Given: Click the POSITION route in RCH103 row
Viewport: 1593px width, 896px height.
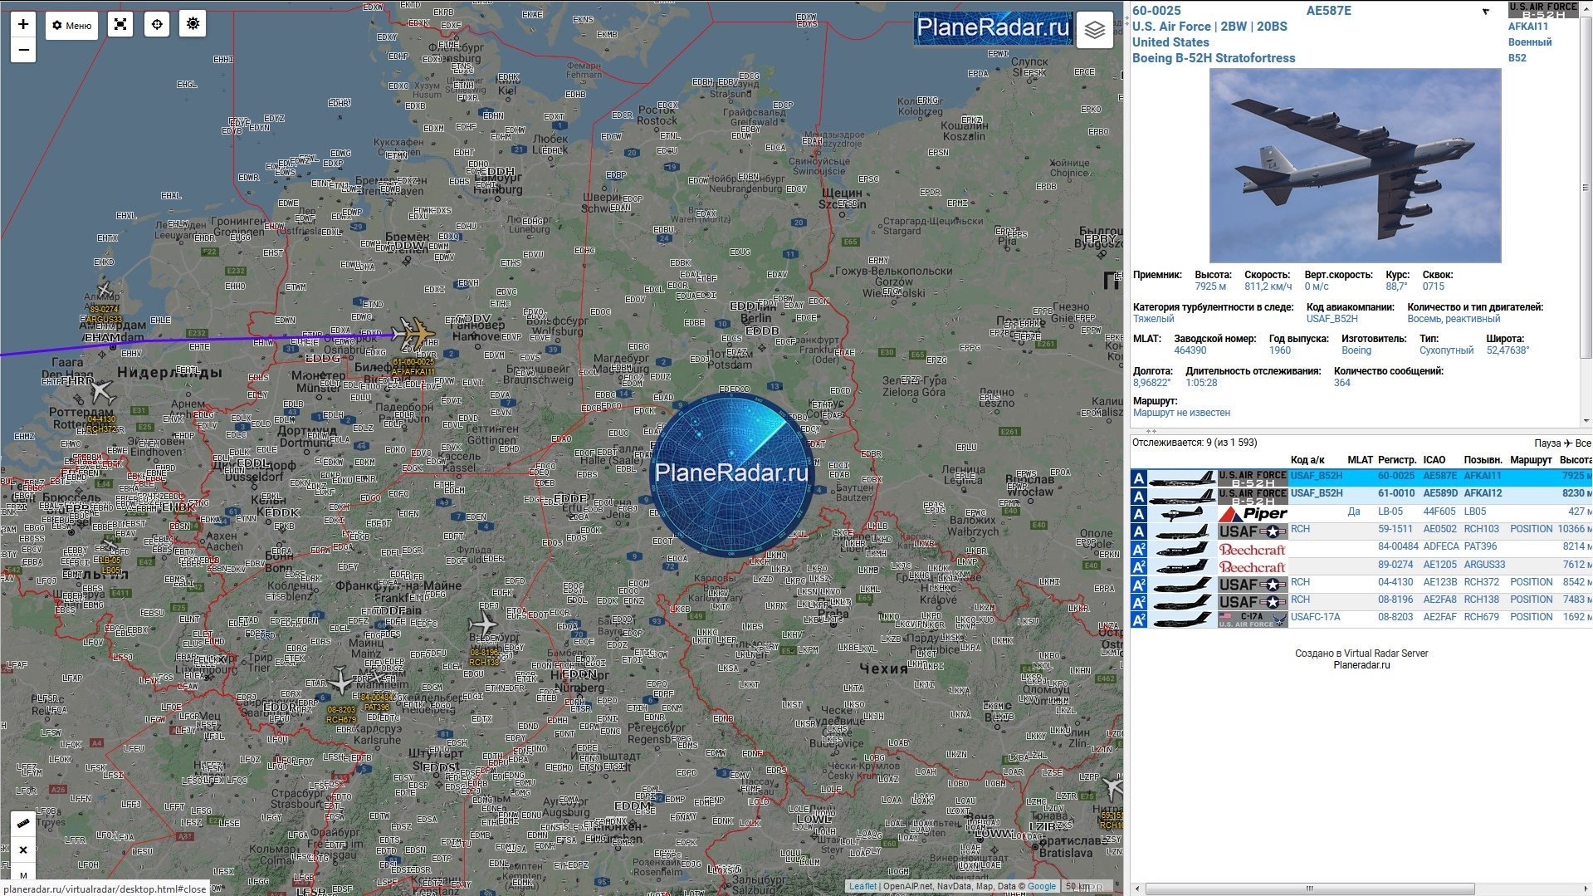Looking at the screenshot, I should tap(1531, 530).
